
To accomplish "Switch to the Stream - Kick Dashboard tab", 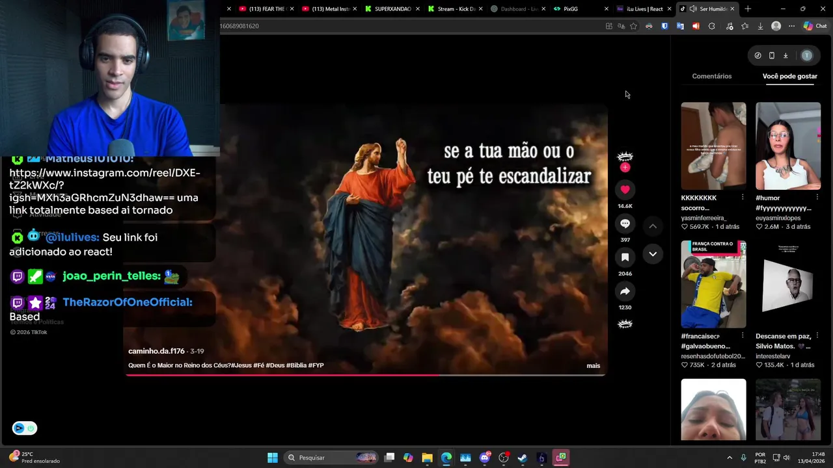I will click(454, 9).
